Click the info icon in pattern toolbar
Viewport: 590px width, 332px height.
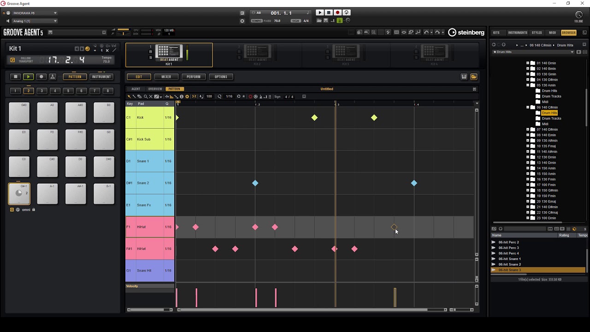tap(181, 96)
